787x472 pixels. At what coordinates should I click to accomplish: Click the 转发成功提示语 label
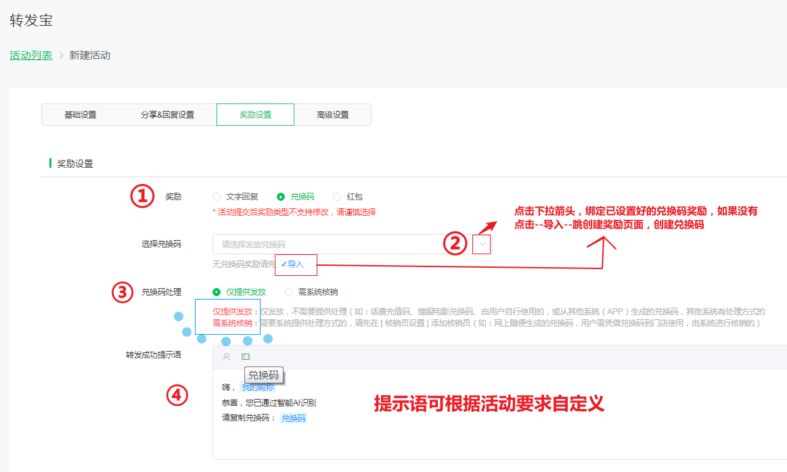(153, 354)
